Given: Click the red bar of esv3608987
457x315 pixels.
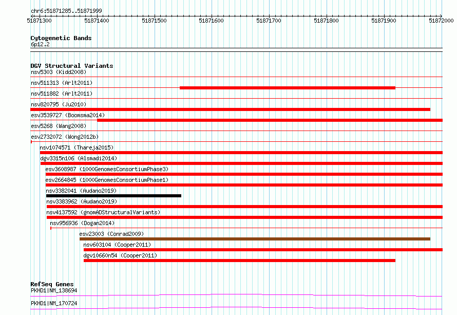Looking at the screenshot, I should 244,174.
